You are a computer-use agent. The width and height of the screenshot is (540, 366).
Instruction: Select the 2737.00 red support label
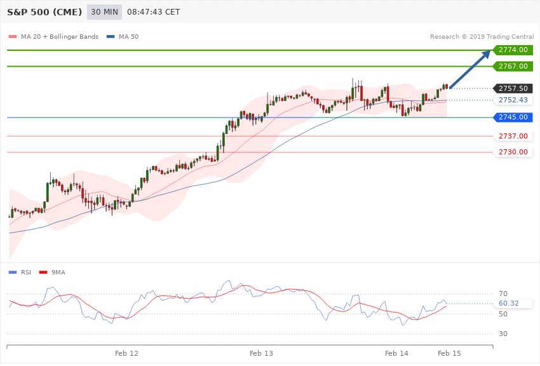(513, 136)
